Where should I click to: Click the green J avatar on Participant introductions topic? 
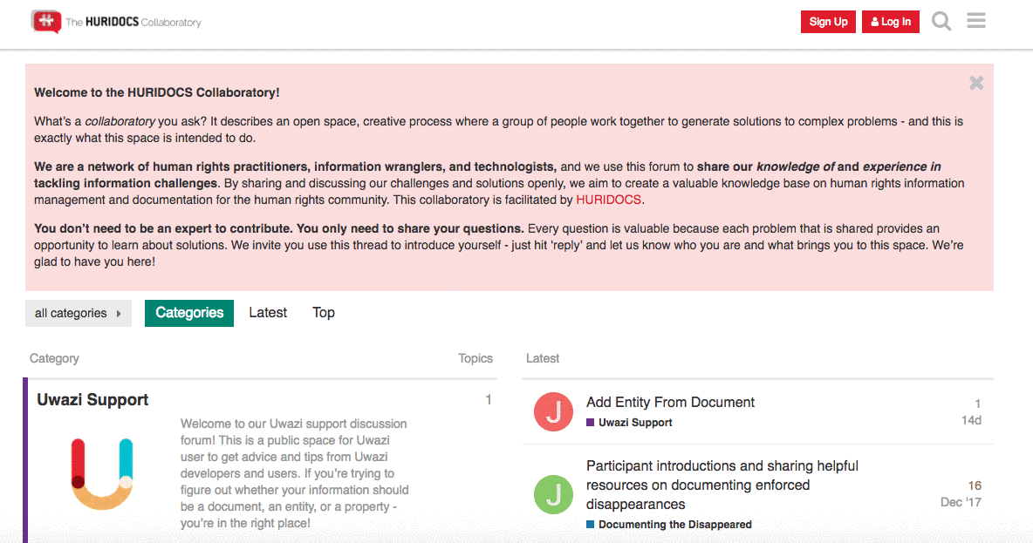click(553, 494)
